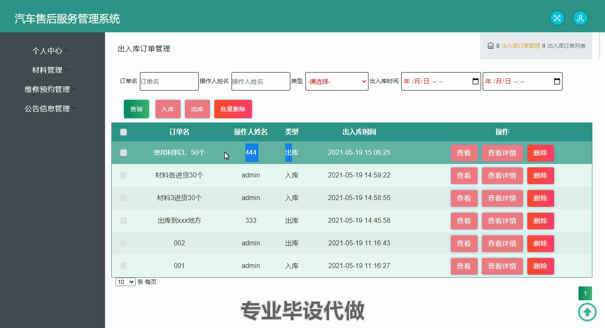Click 查看 for 材料3进货30个 row
Viewport: 605px width, 328px height.
coord(464,198)
